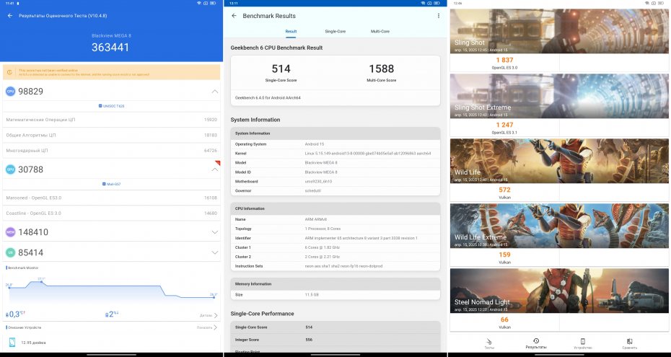The height and width of the screenshot is (357, 671).
Task: Open the Детали link under Benchmark Monitor
Action: pos(209,315)
